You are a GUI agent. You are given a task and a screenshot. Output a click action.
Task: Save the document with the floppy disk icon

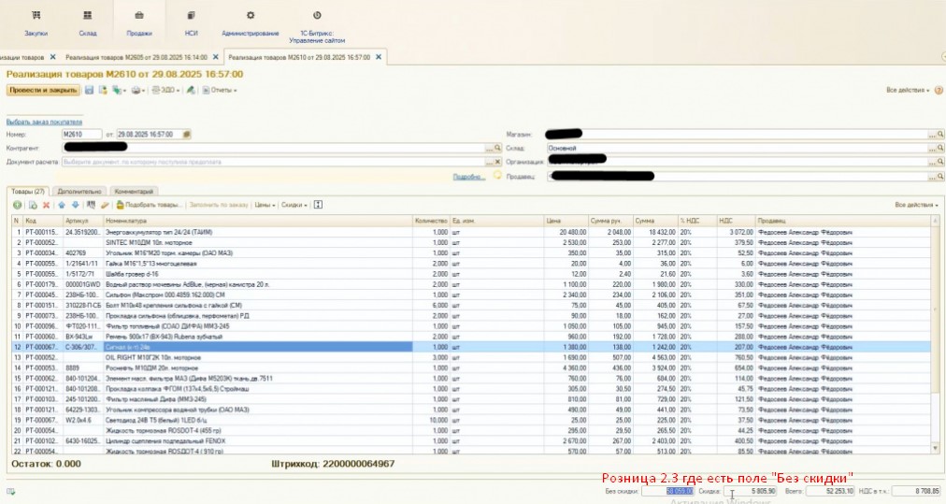90,90
